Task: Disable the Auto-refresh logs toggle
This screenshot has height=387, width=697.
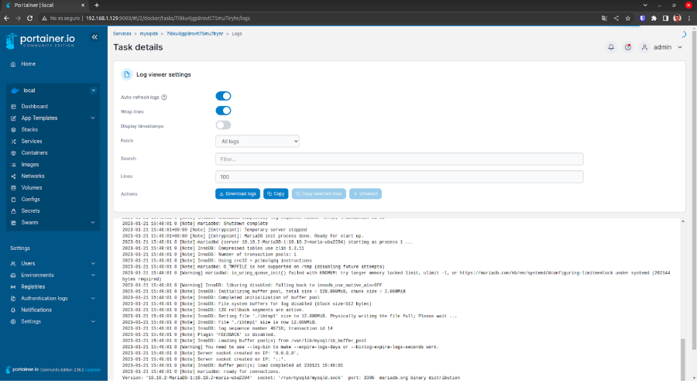Action: [223, 96]
